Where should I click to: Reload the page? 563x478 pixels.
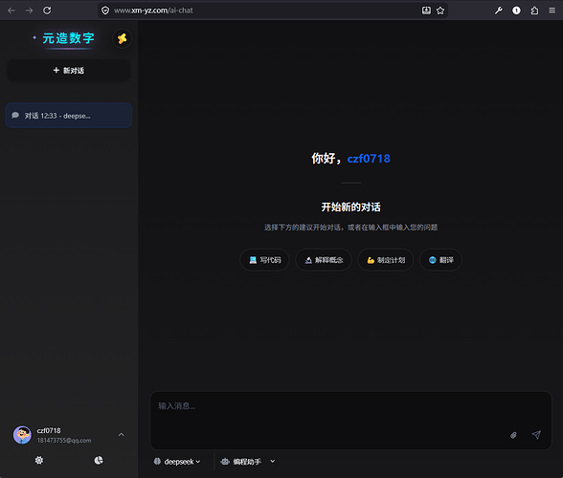(x=47, y=11)
